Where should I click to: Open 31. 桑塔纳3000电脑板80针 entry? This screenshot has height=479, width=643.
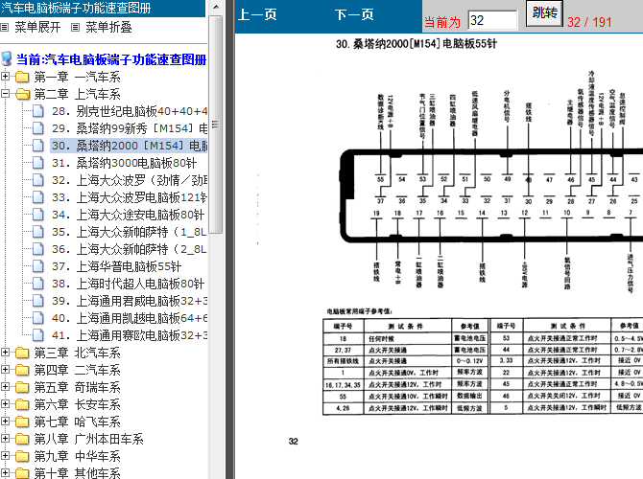coord(124,163)
